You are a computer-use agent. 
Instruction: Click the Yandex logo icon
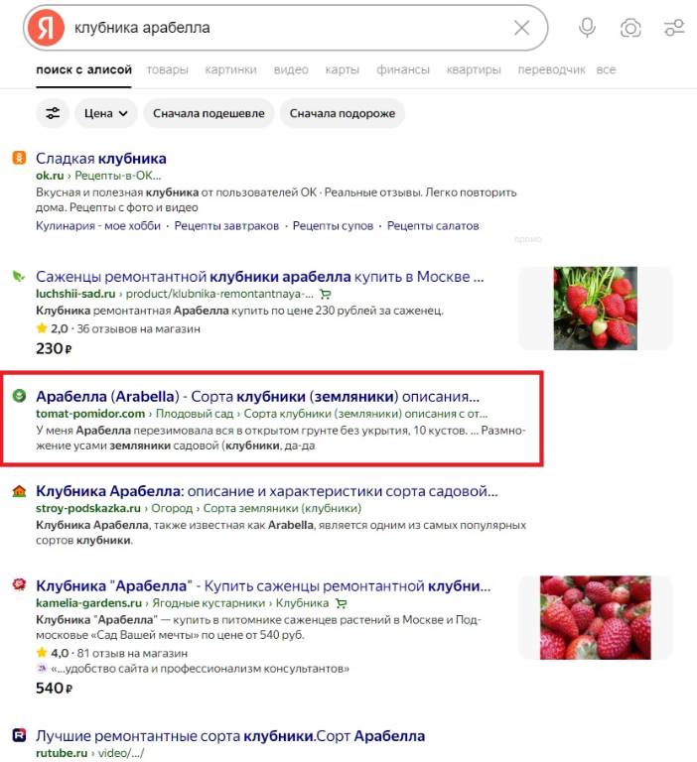46,28
